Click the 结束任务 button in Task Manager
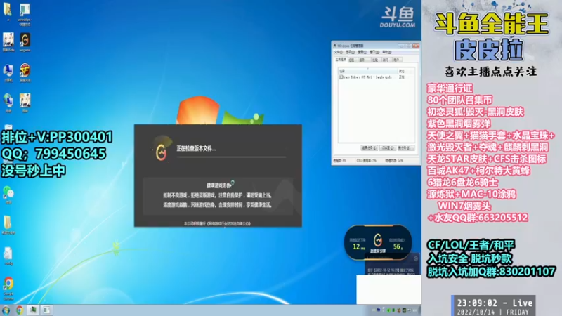 (x=369, y=148)
